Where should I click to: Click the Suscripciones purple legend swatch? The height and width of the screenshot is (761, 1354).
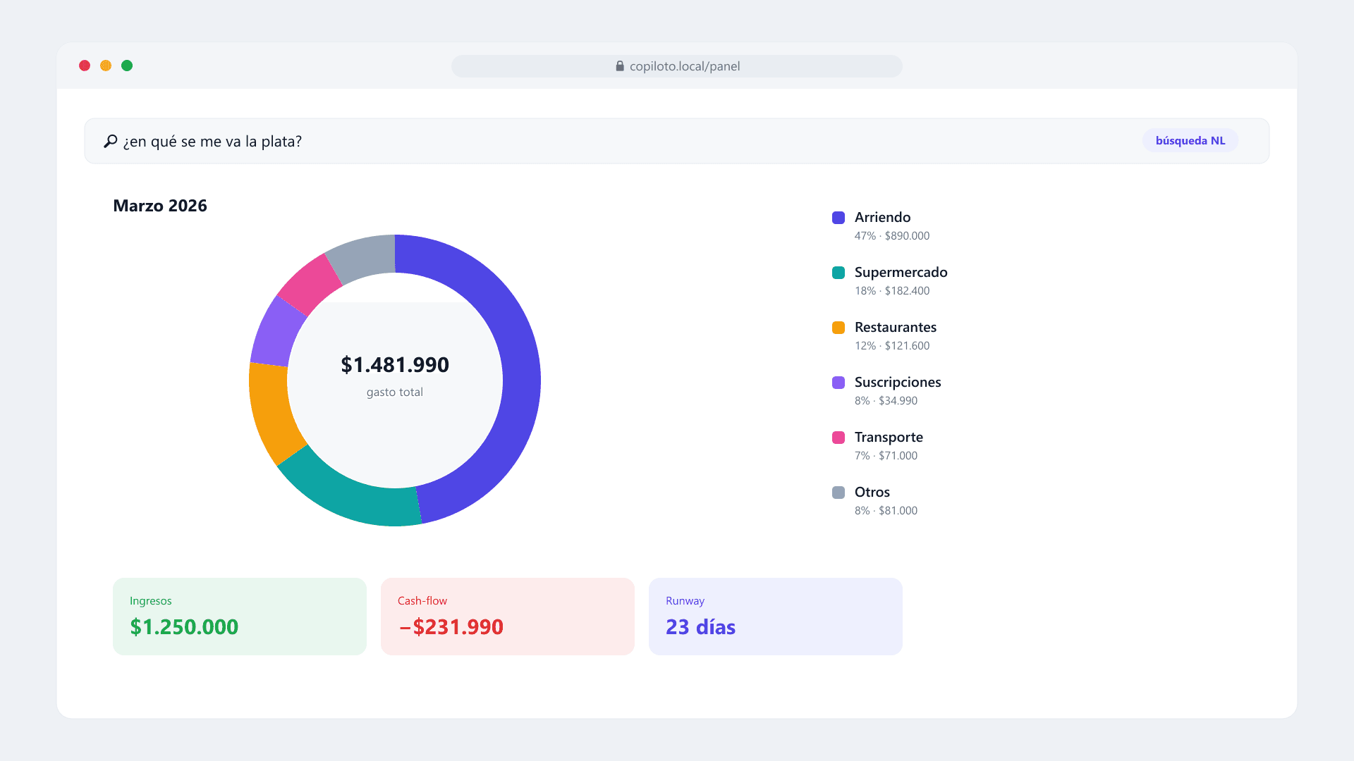point(838,383)
